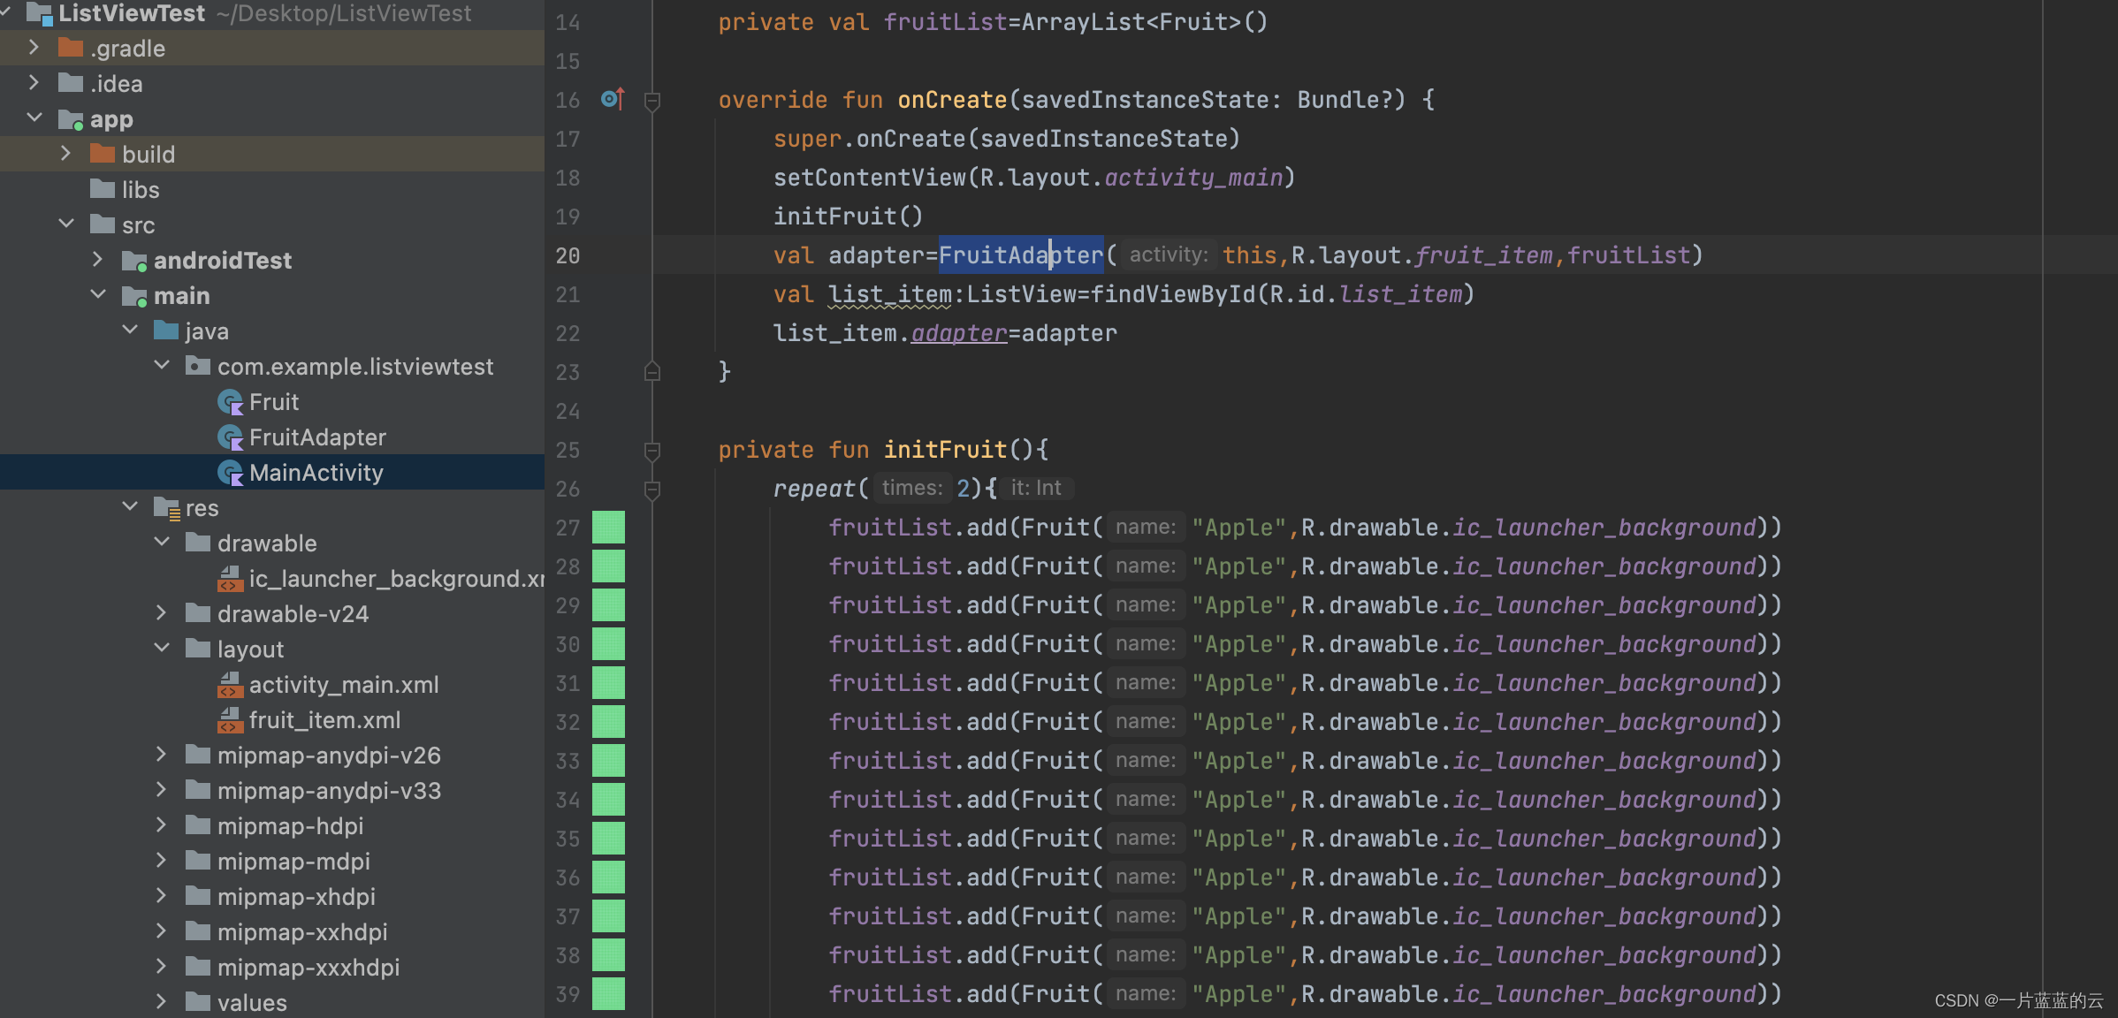Collapse the res folder
The height and width of the screenshot is (1018, 2118).
[x=130, y=507]
